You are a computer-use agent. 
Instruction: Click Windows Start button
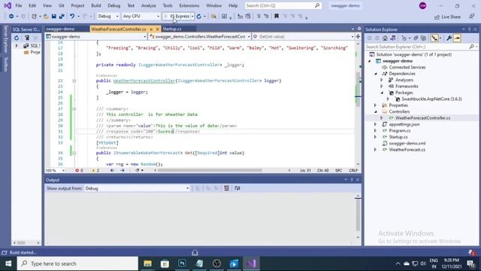(x=8, y=263)
